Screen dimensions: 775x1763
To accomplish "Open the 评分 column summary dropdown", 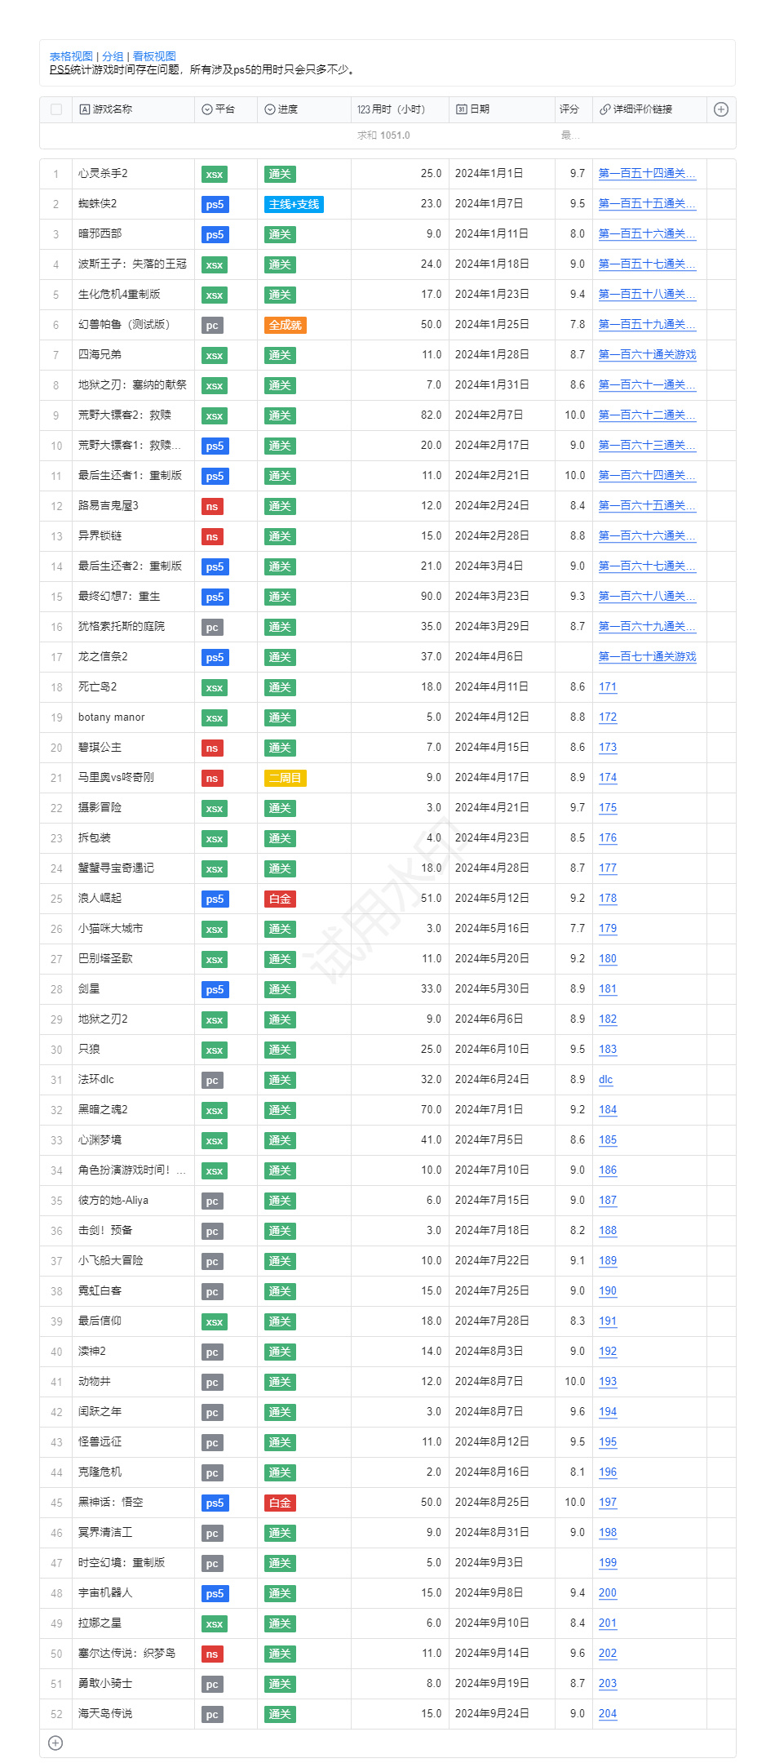I will (x=571, y=135).
